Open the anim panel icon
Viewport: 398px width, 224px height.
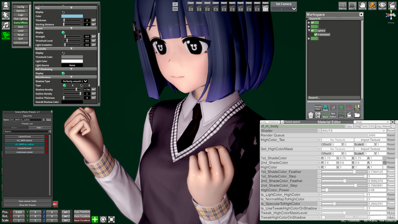[x=6, y=16]
